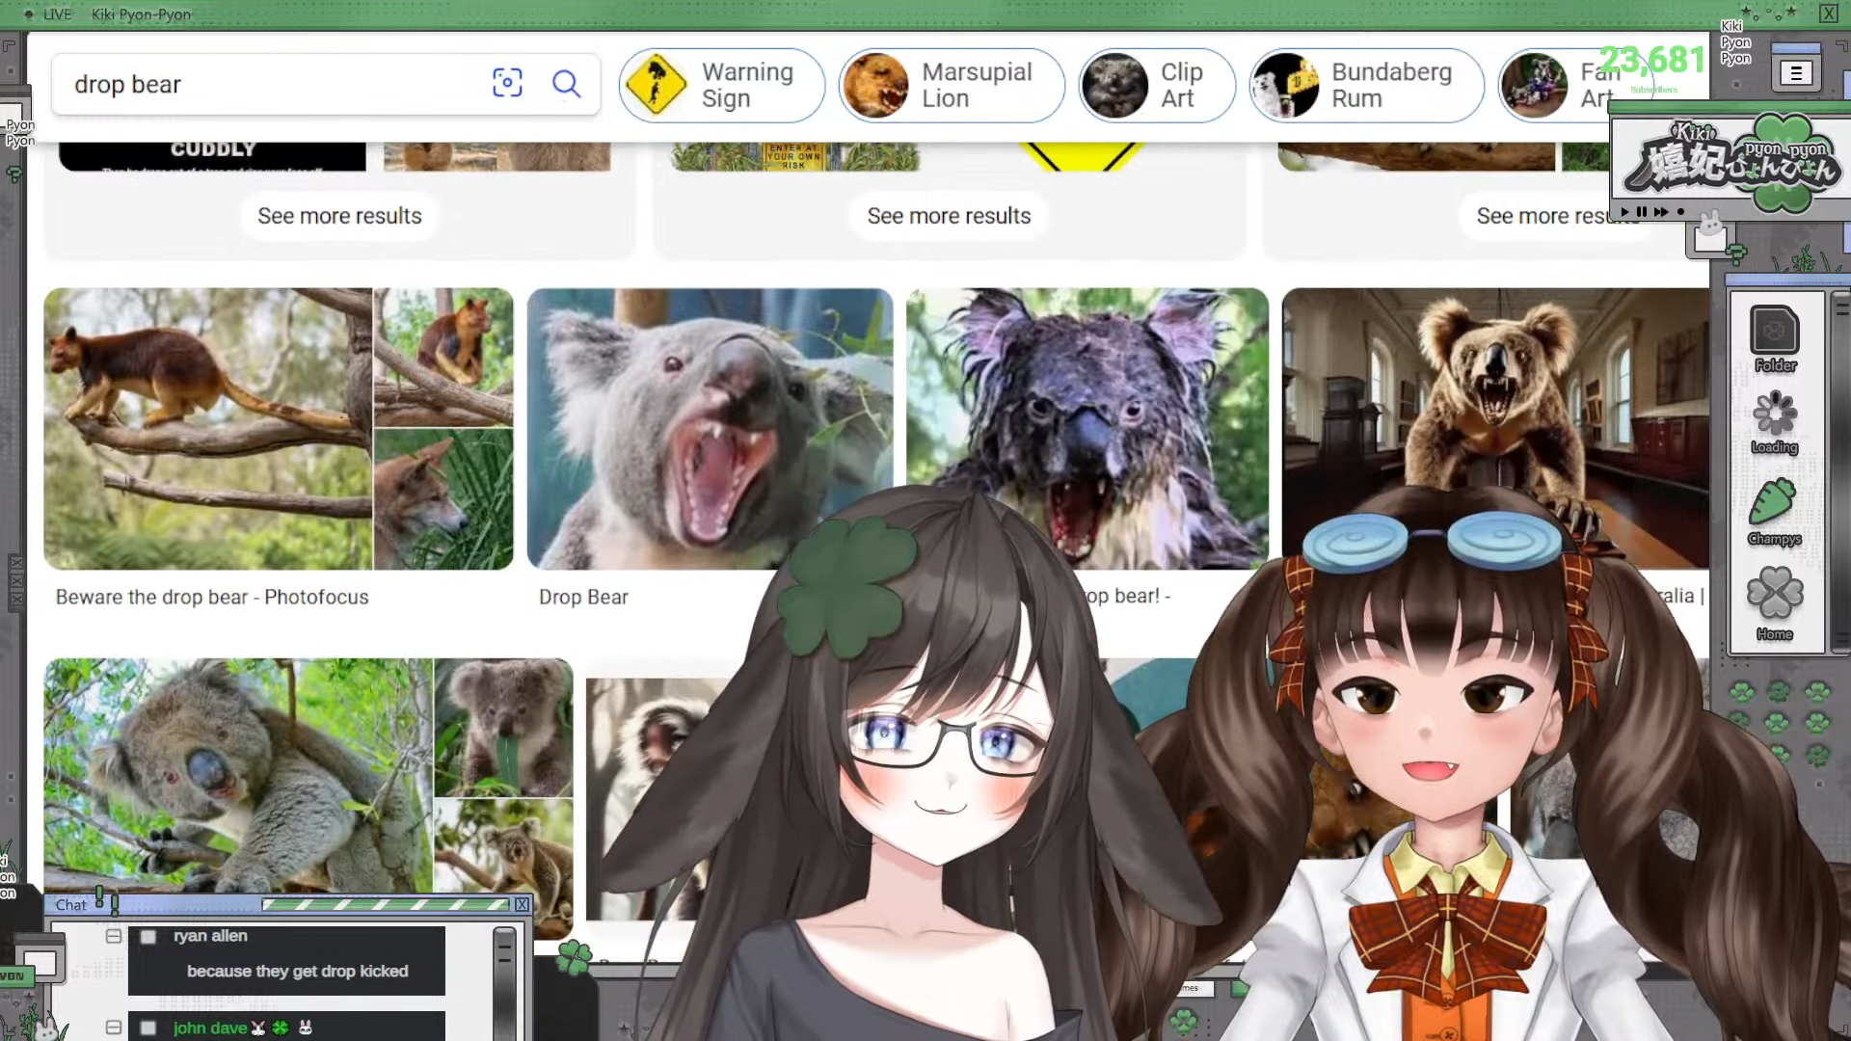This screenshot has height=1041, width=1851.
Task: See more results under the CUDDLY card
Action: [339, 216]
